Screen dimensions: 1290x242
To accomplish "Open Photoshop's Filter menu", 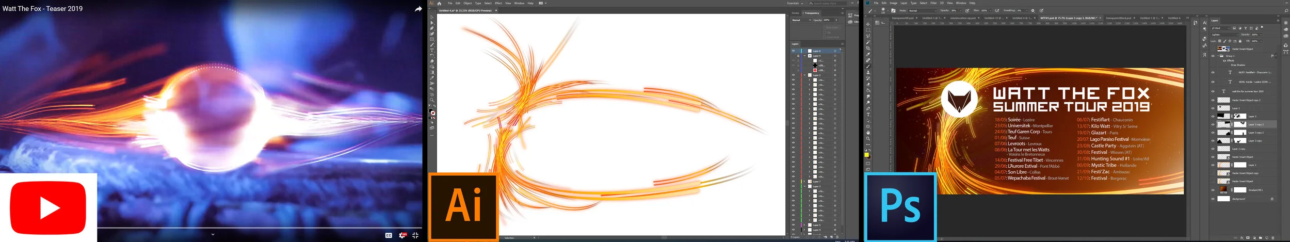I will pyautogui.click(x=933, y=3).
